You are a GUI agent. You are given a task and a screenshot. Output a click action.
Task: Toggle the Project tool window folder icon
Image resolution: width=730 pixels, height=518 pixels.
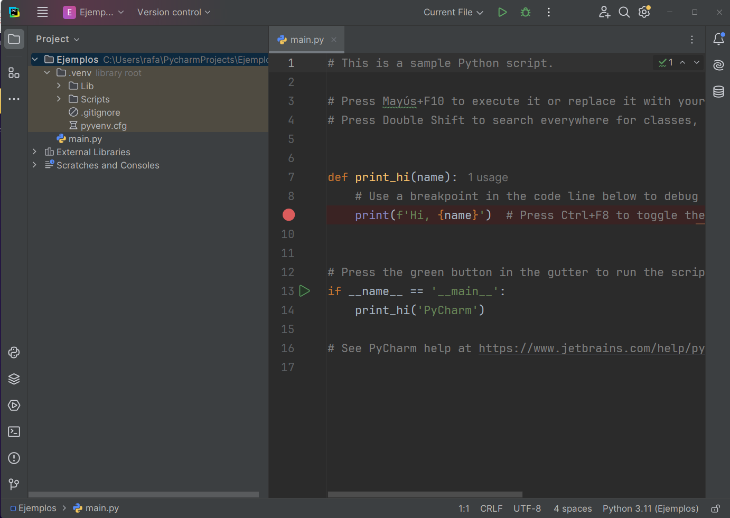[x=14, y=39]
